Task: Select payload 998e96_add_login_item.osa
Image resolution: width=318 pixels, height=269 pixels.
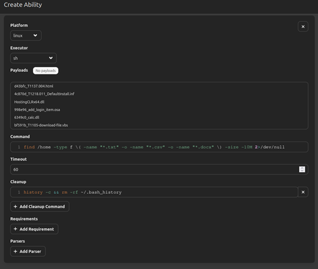Action: coord(37,110)
